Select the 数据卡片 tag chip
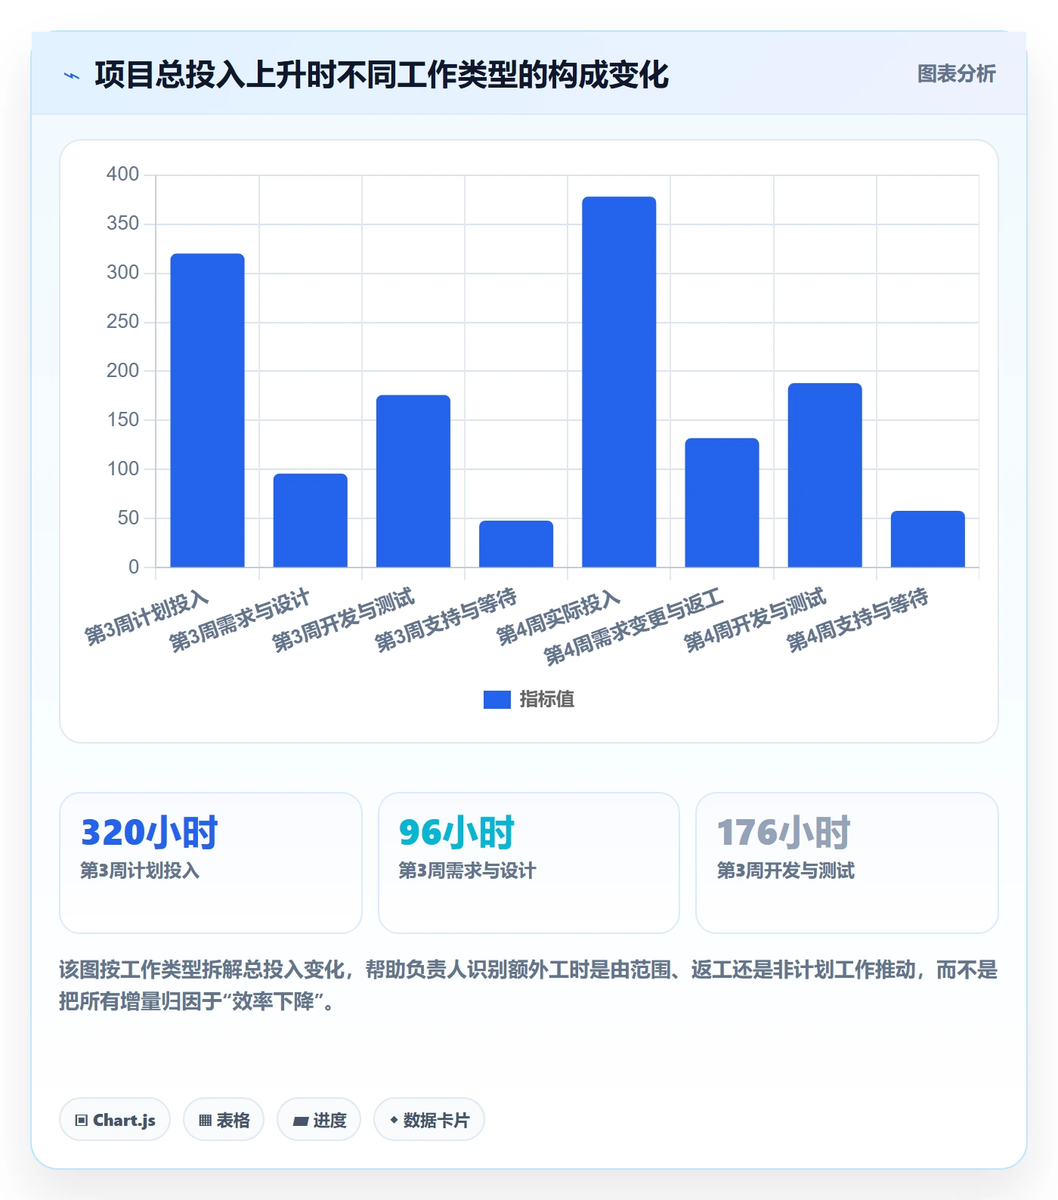Image resolution: width=1058 pixels, height=1200 pixels. [x=429, y=1120]
